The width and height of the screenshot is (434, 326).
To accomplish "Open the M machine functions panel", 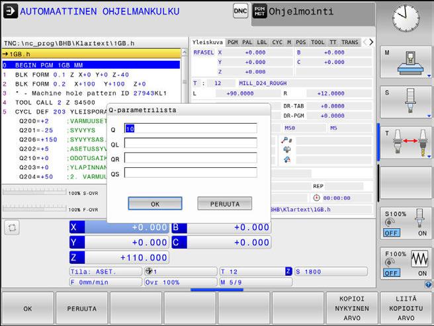I will 406,62.
